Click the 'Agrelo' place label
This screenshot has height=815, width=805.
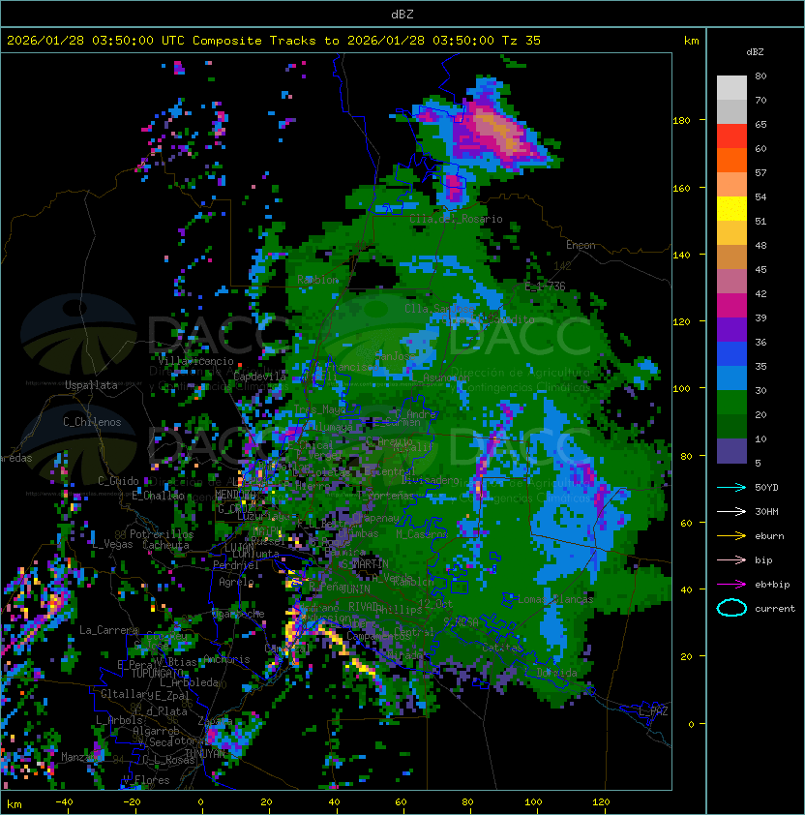point(236,582)
